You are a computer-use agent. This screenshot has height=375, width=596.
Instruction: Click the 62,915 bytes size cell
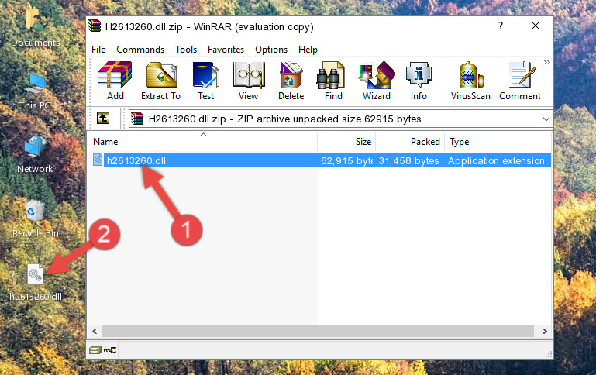click(x=346, y=160)
